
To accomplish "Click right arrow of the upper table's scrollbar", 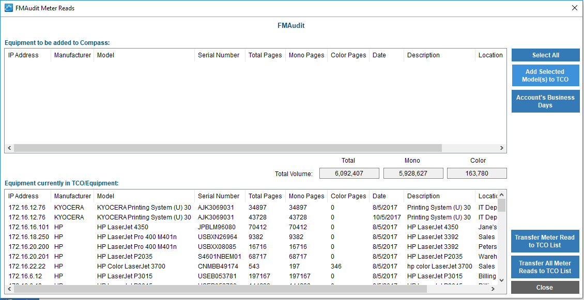I will pyautogui.click(x=502, y=148).
